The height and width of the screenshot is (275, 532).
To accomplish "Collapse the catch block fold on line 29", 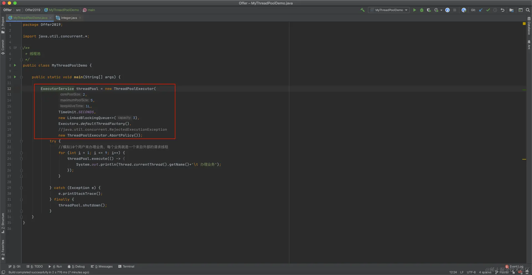I will (21, 188).
